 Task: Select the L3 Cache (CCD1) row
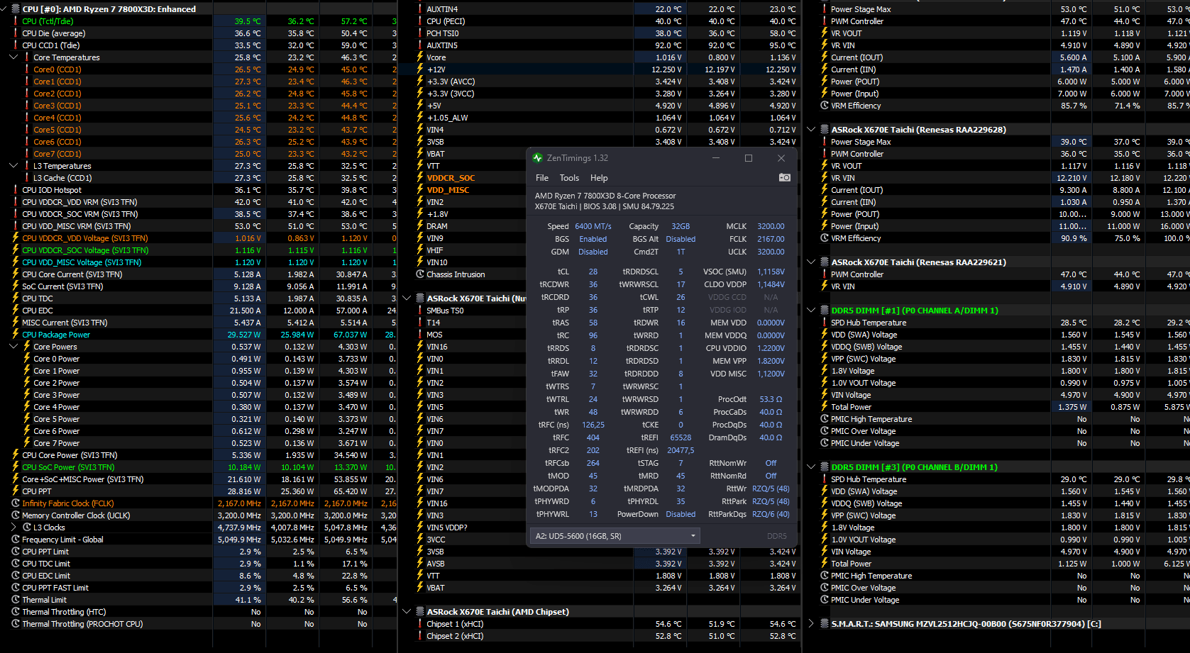[198, 178]
